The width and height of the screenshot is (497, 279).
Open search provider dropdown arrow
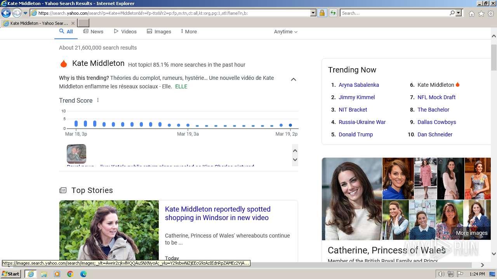(x=459, y=13)
